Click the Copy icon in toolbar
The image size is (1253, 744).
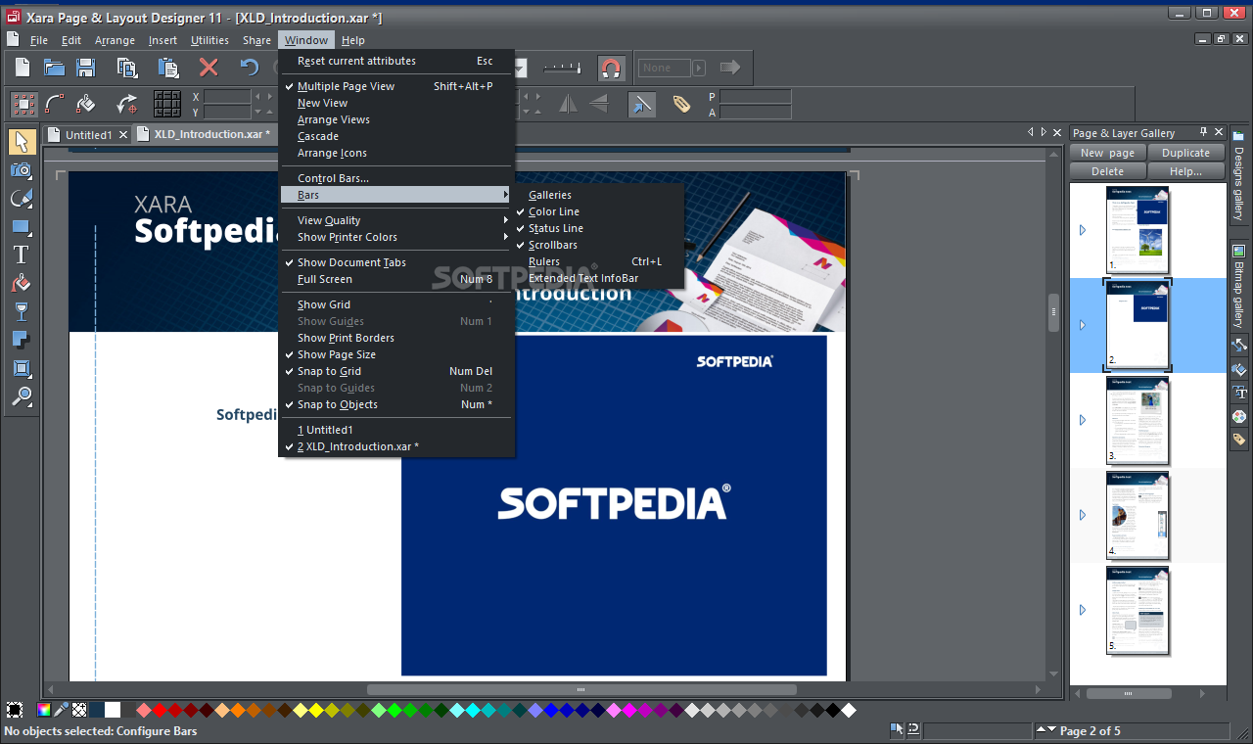(126, 68)
